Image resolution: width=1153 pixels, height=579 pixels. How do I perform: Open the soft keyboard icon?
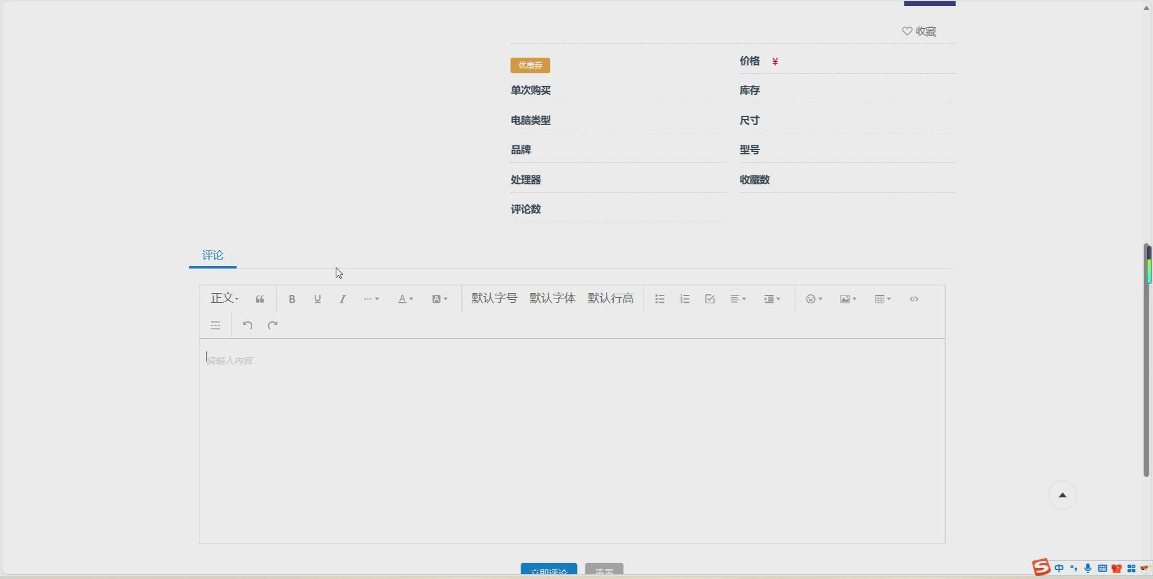(x=1103, y=568)
